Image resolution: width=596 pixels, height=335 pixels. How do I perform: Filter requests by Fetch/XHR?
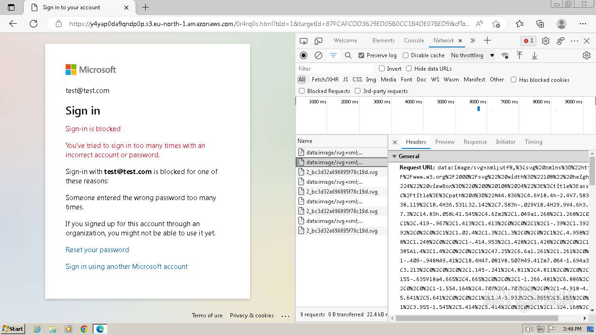pos(325,80)
